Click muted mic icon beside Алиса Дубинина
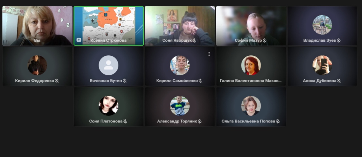This screenshot has width=362, height=157. pyautogui.click(x=339, y=81)
